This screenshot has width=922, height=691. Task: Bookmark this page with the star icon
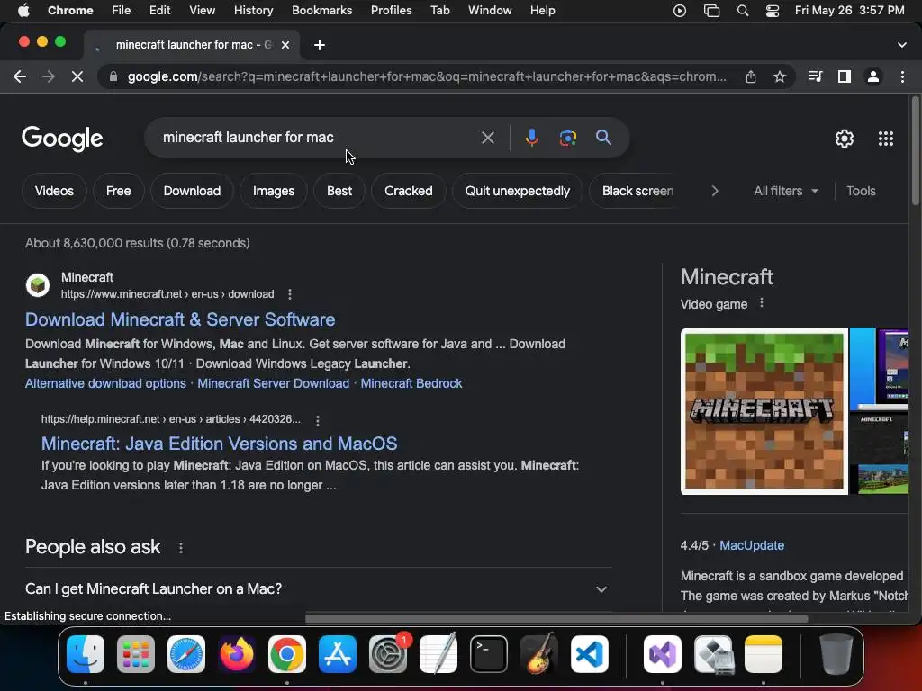[x=780, y=76]
